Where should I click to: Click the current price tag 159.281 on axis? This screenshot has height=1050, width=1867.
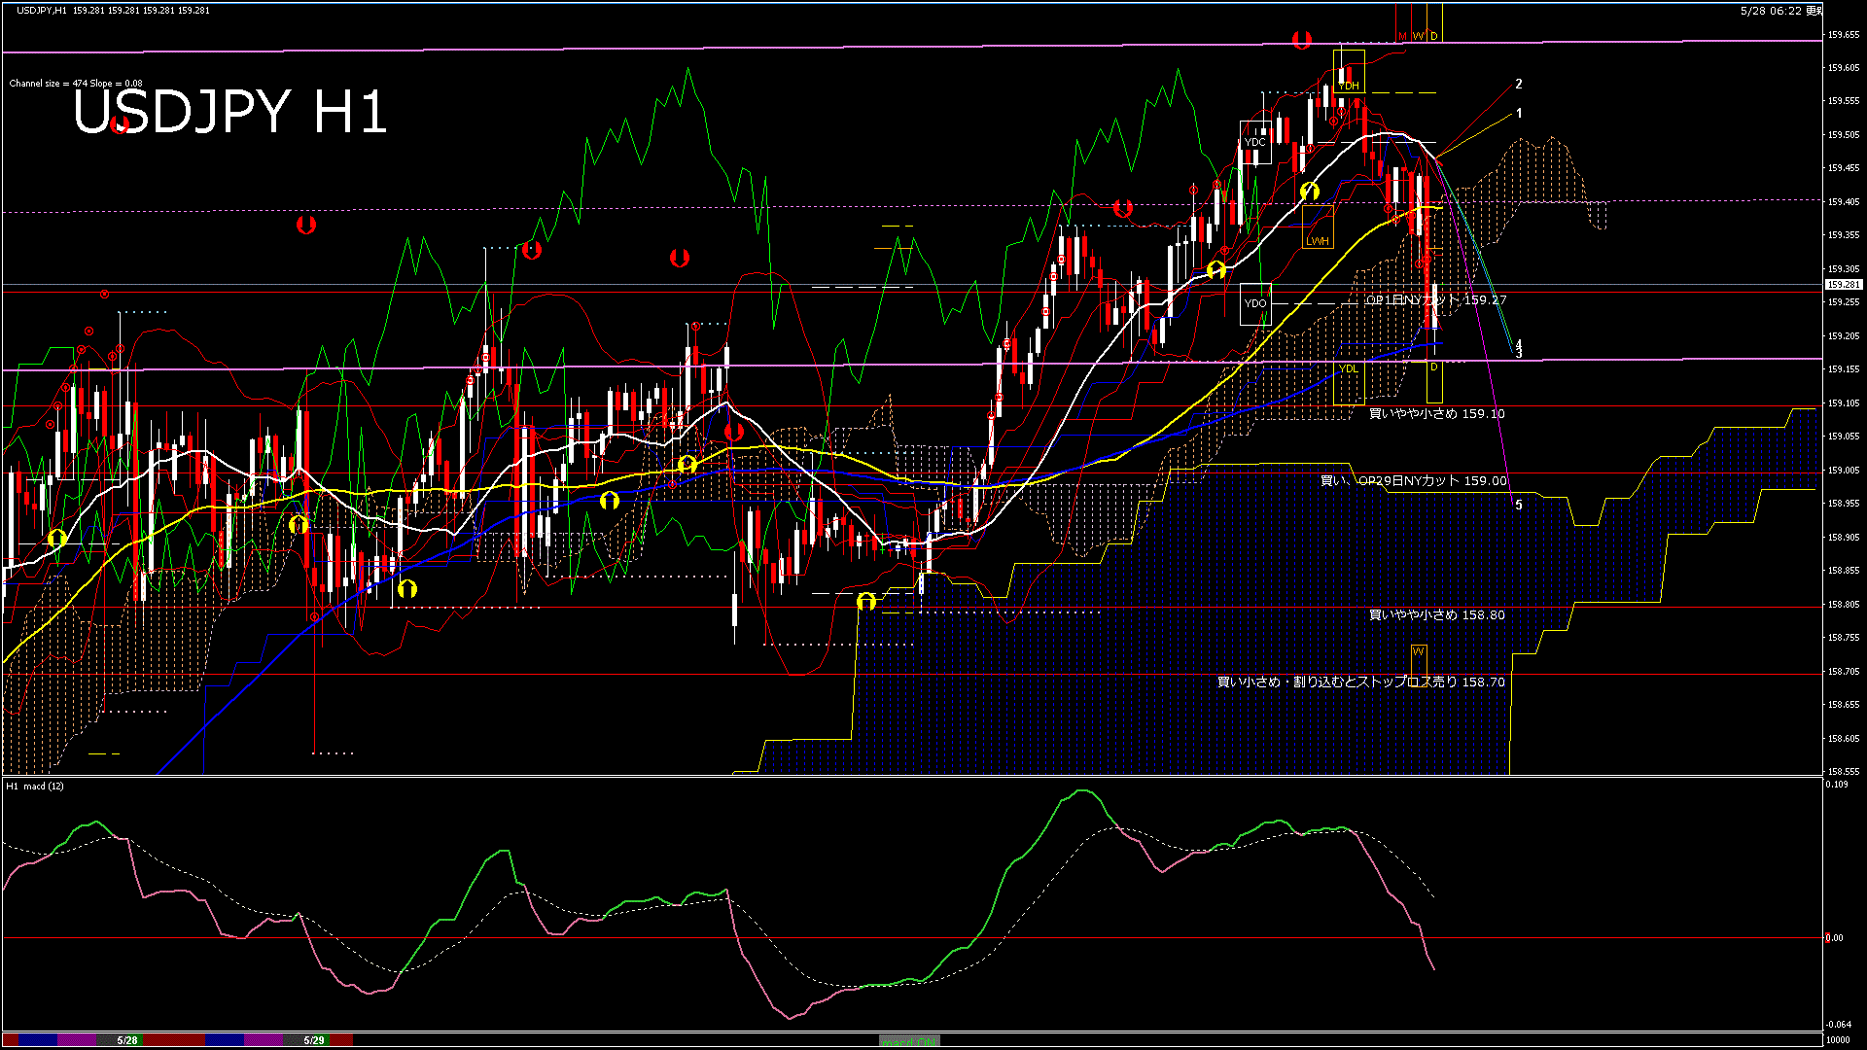[x=1844, y=285]
